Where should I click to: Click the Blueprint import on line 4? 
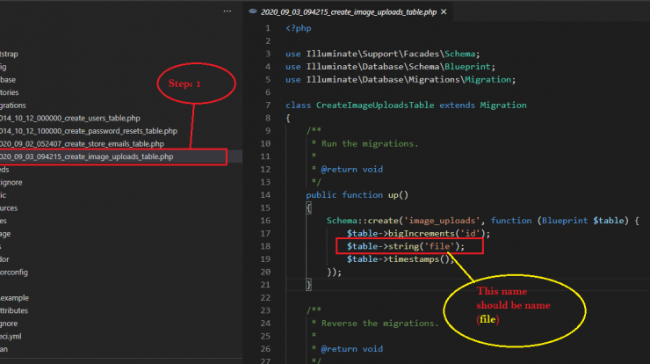467,67
